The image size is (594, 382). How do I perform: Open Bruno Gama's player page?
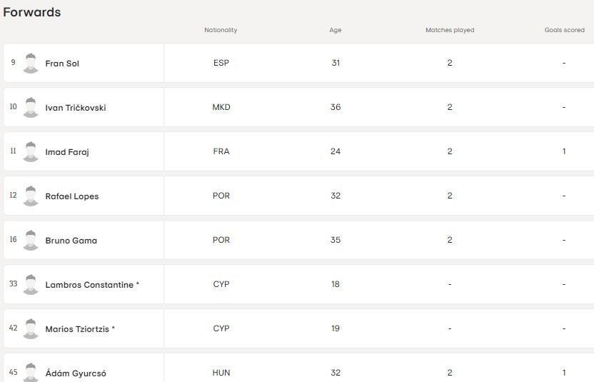71,241
